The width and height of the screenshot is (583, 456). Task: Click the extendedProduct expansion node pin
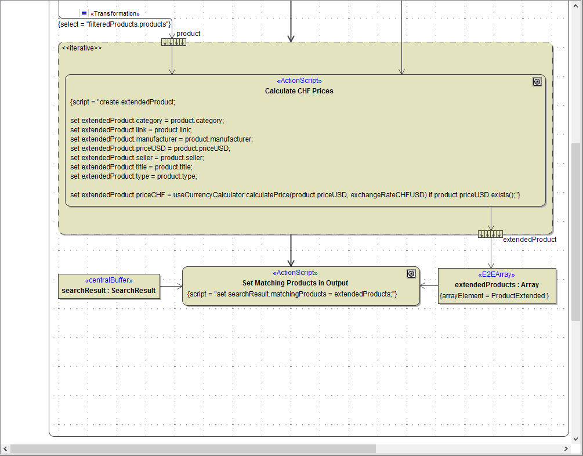tap(490, 234)
